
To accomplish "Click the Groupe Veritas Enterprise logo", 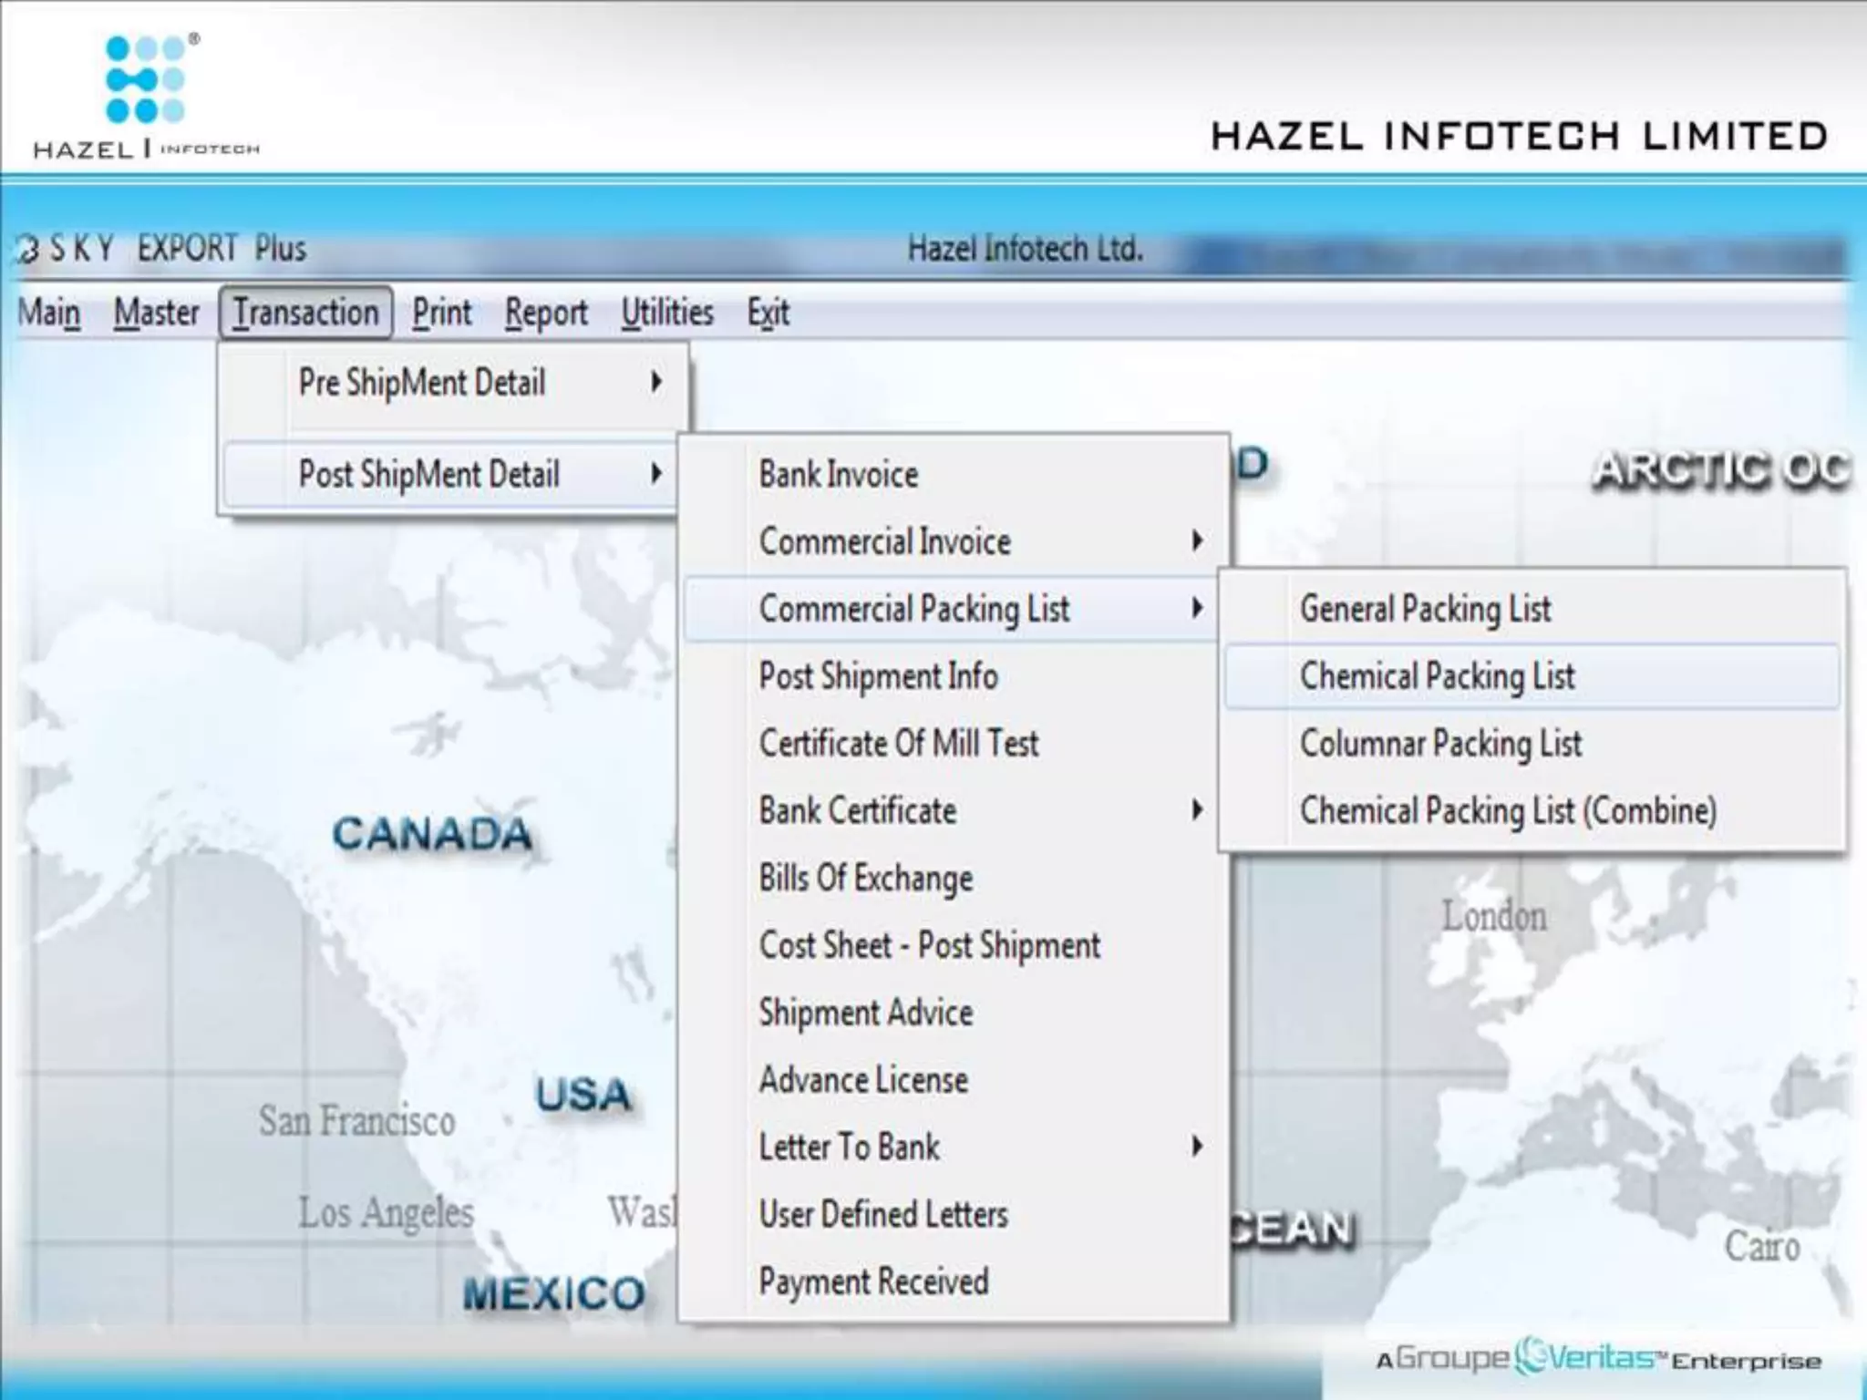I will [1598, 1359].
